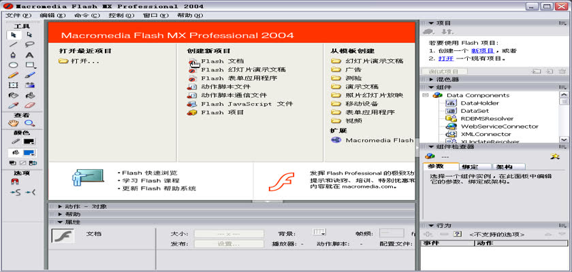
Task: Click the Smooth option icon
Action: click(16, 192)
